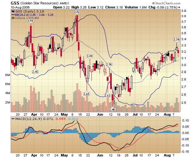
Task: Click the red 0.059 signal value
Action: click(x=60, y=119)
